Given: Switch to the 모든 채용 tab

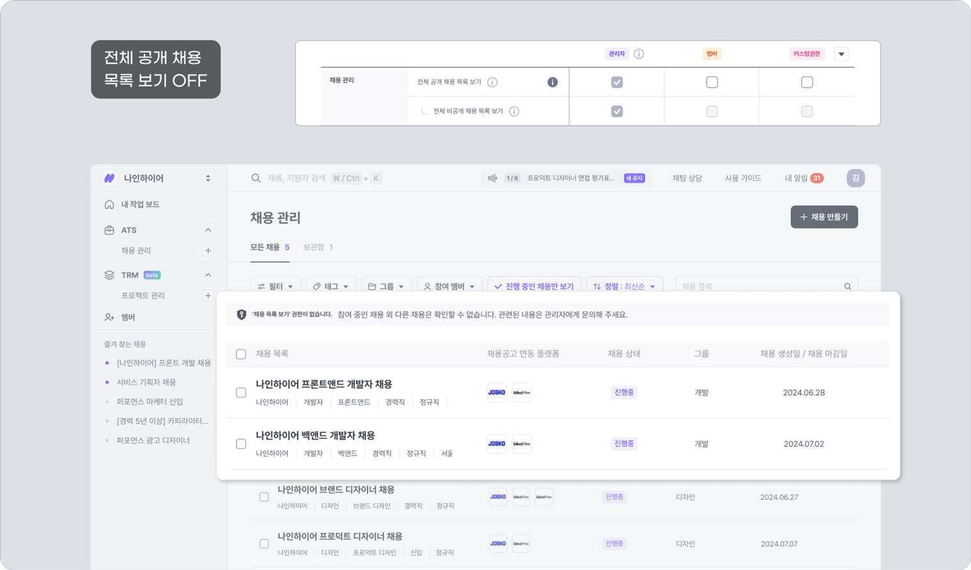Looking at the screenshot, I should pyautogui.click(x=270, y=248).
